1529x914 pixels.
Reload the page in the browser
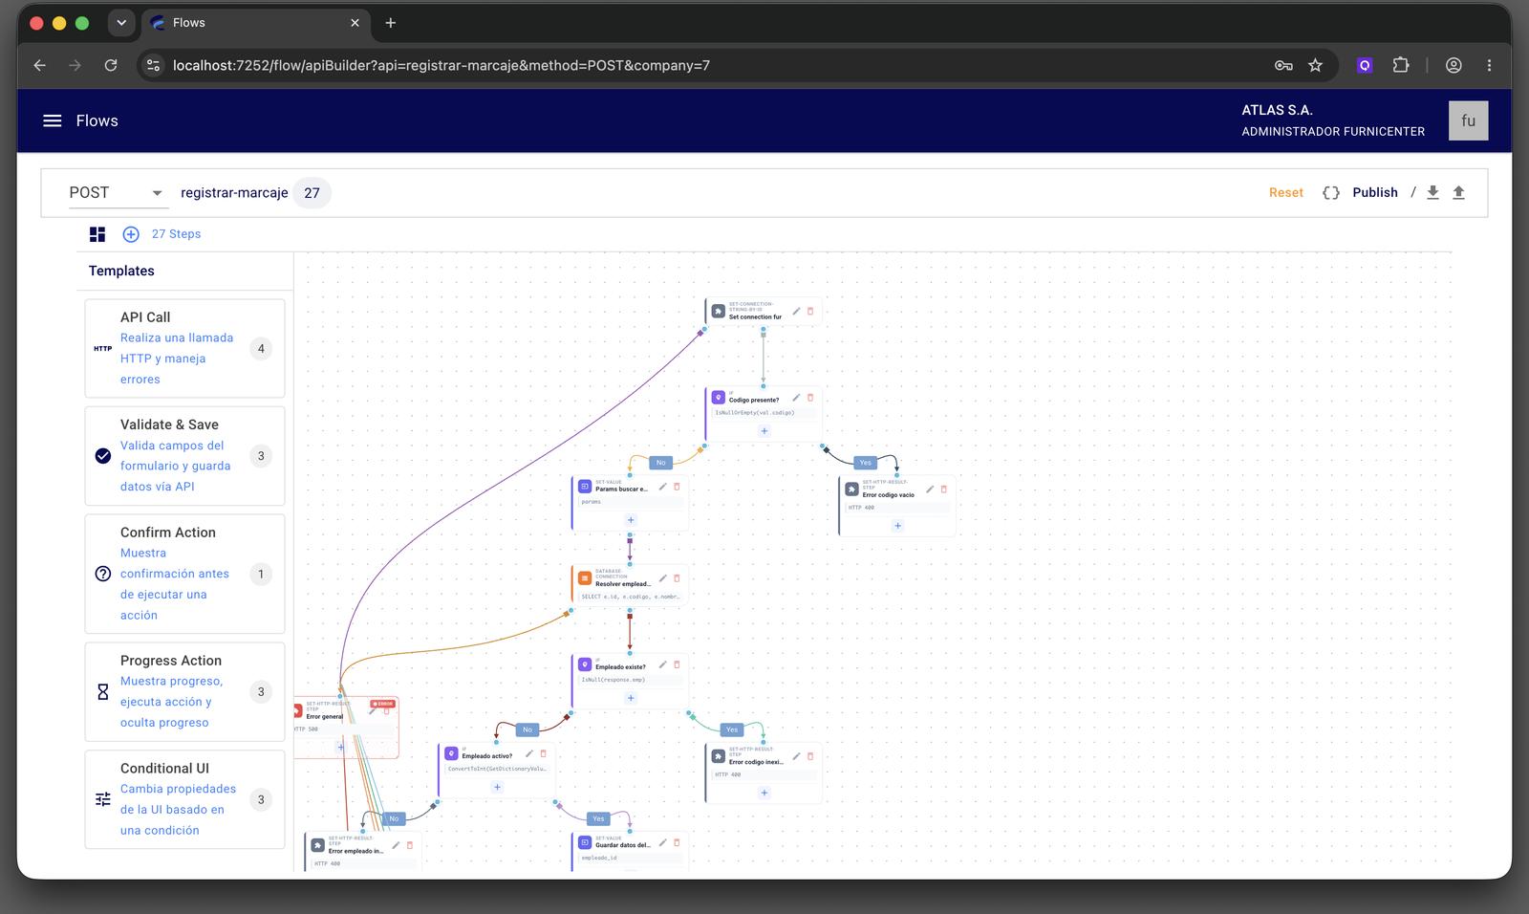(x=111, y=65)
